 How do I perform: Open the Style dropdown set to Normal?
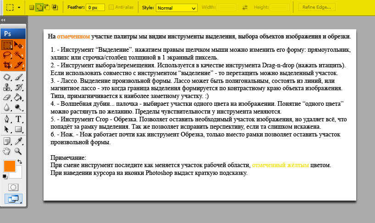[x=176, y=8]
